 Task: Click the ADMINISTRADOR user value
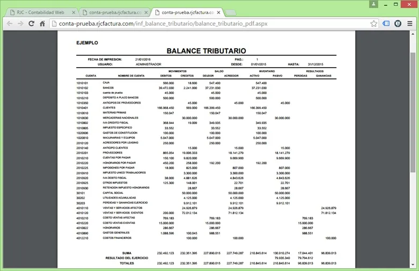click(148, 64)
